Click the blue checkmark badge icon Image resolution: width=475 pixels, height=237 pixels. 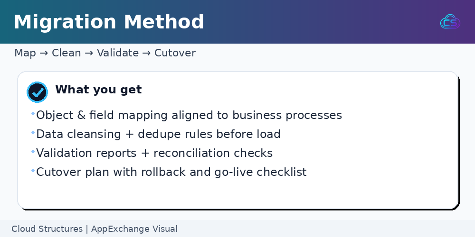(37, 92)
